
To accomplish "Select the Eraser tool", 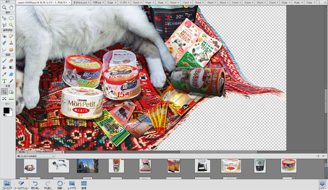I will 11,61.
